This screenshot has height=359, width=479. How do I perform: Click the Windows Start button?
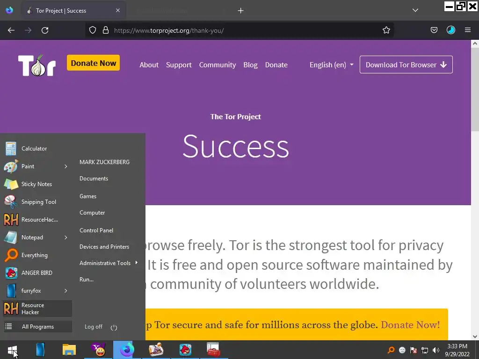(x=12, y=350)
